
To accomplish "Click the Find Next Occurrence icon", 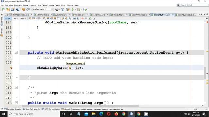I will 52,19.
